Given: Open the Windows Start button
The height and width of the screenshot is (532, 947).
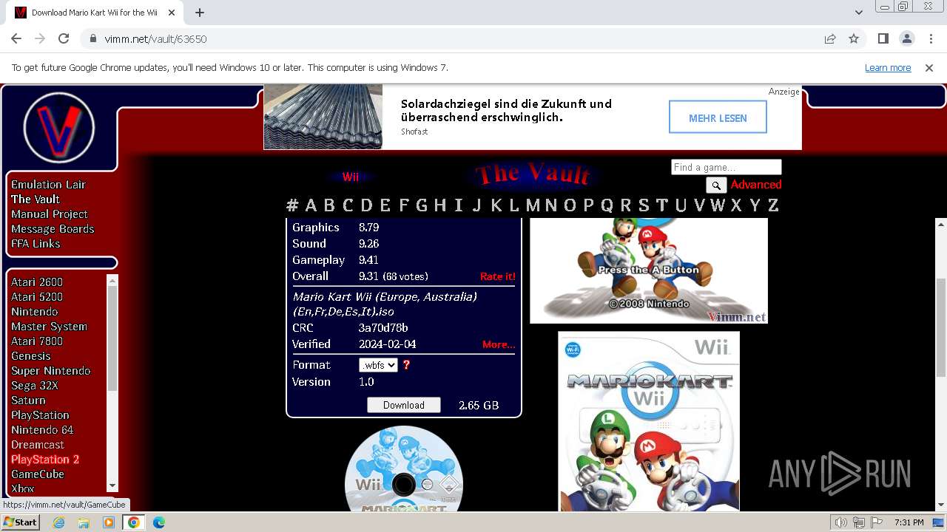Looking at the screenshot, I should [20, 522].
